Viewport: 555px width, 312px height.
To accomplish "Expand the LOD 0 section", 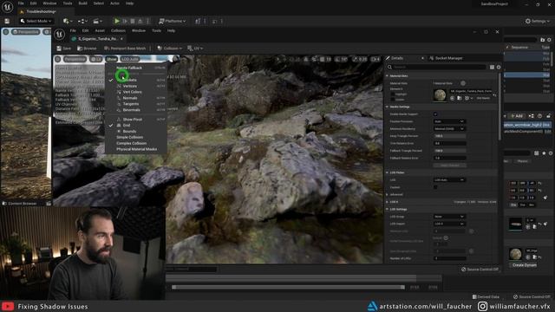I will click(388, 202).
